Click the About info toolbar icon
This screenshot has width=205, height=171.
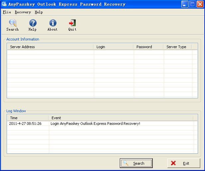53,23
